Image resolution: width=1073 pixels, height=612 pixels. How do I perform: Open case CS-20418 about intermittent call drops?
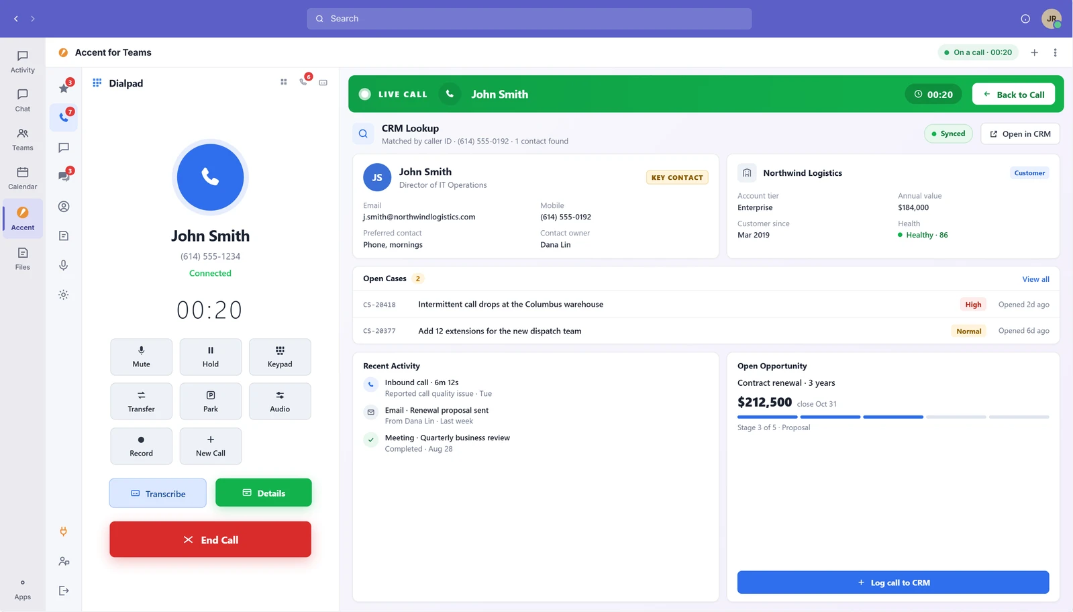(x=706, y=305)
